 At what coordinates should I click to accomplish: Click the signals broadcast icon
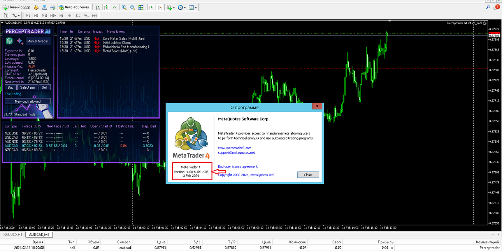(53, 7)
